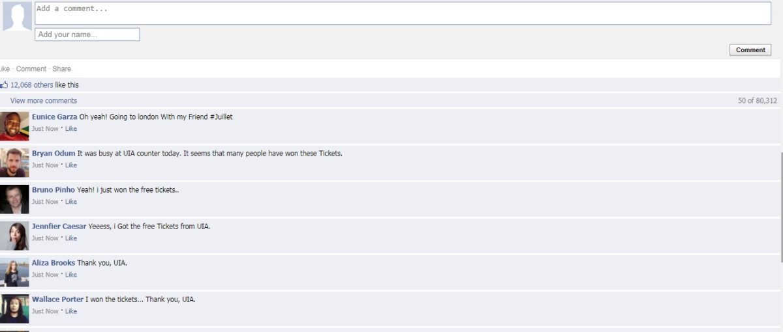This screenshot has height=332, width=783.
Task: Click the blank commenter avatar placeholder
Action: (16, 16)
